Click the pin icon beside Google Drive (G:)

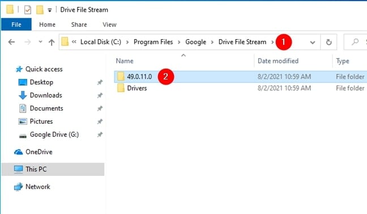(100, 135)
